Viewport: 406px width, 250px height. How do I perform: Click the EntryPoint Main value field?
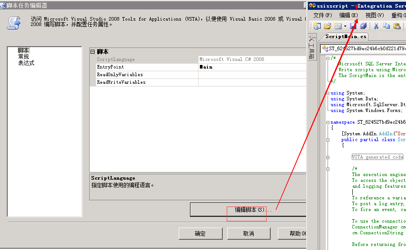[252, 67]
